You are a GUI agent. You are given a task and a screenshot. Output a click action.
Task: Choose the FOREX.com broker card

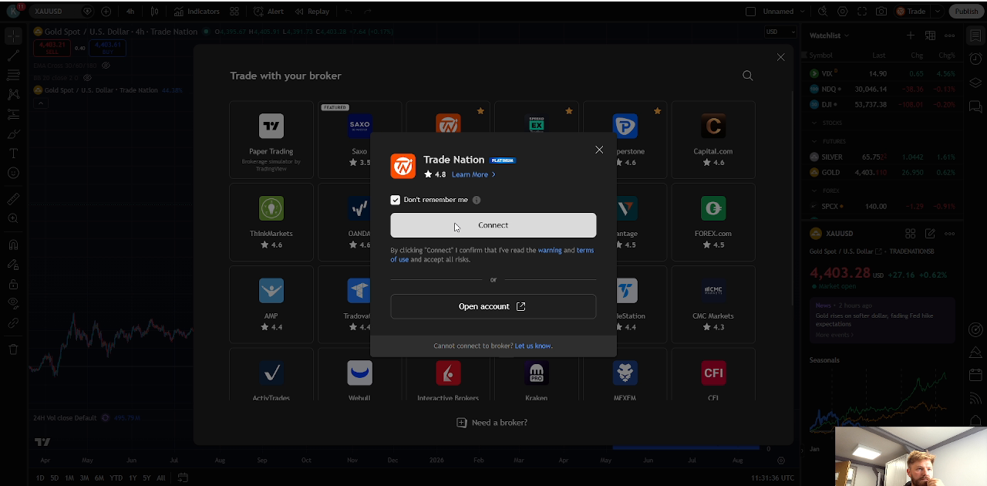[x=713, y=221]
